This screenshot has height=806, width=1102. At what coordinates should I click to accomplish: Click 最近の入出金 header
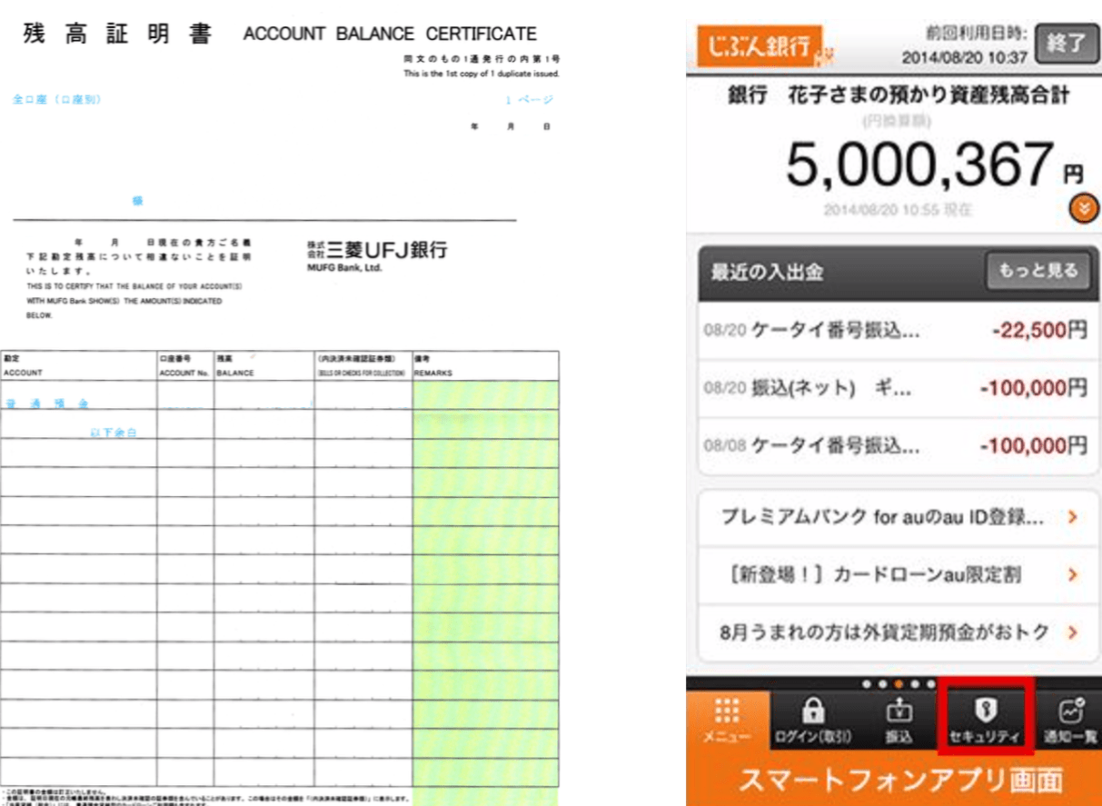pyautogui.click(x=767, y=271)
